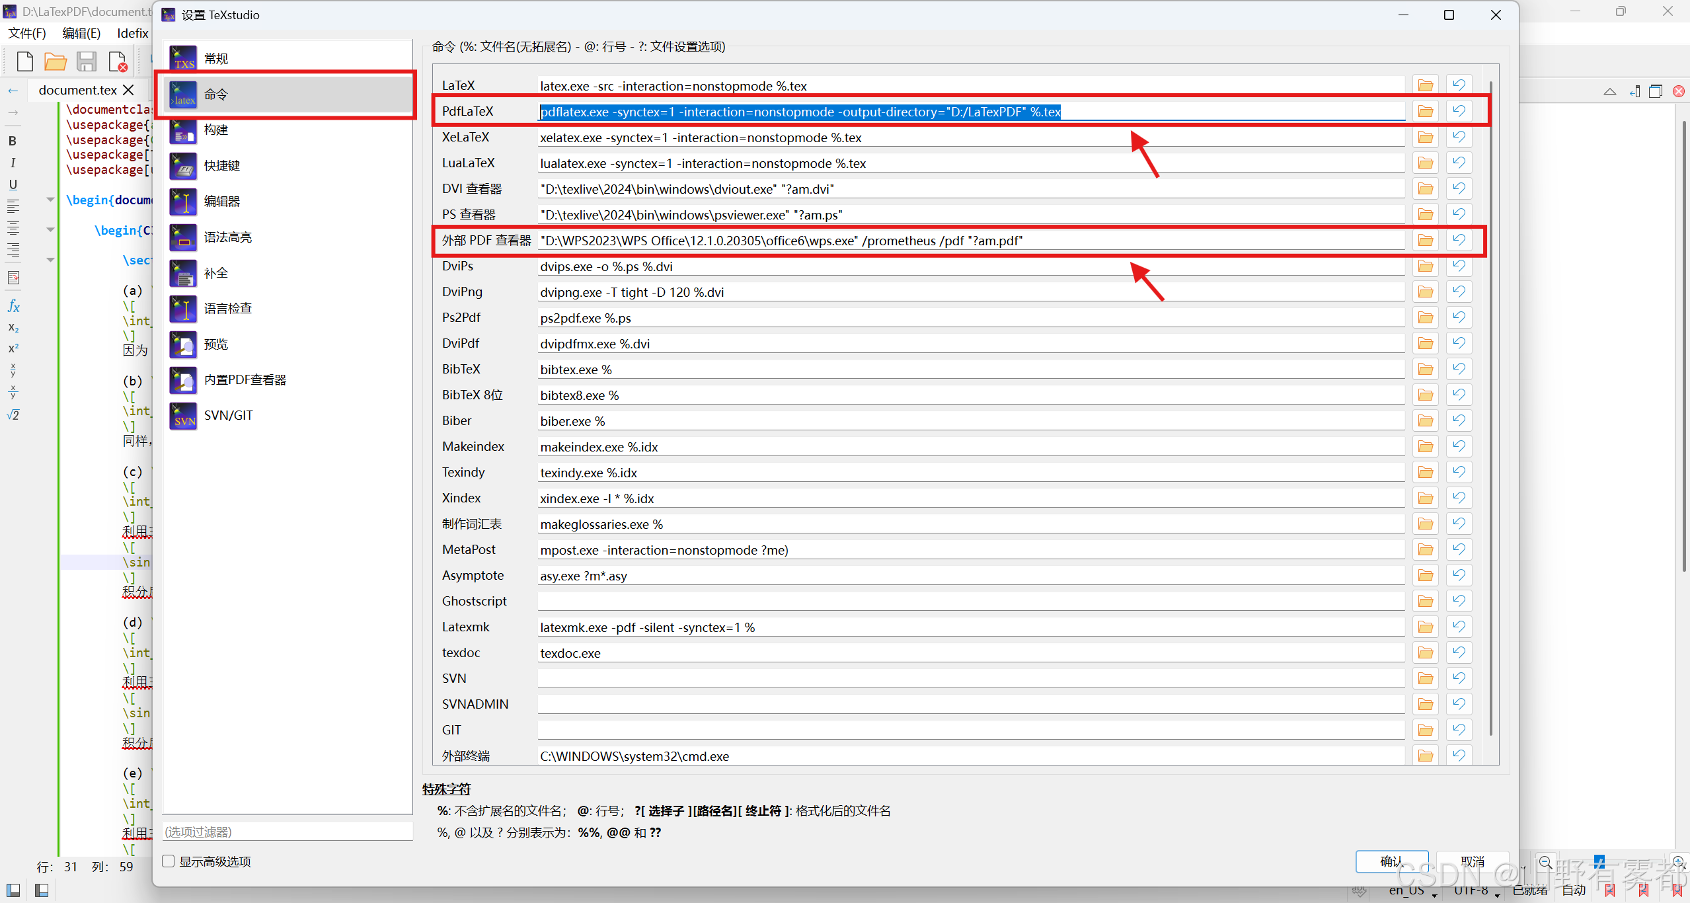1690x903 pixels.
Task: Click the square root math icon
Action: [x=13, y=415]
